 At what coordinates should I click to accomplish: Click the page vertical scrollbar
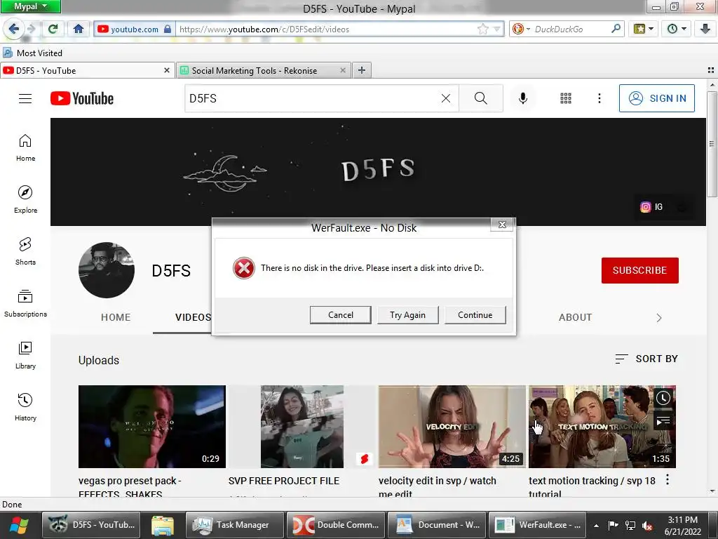click(712, 144)
